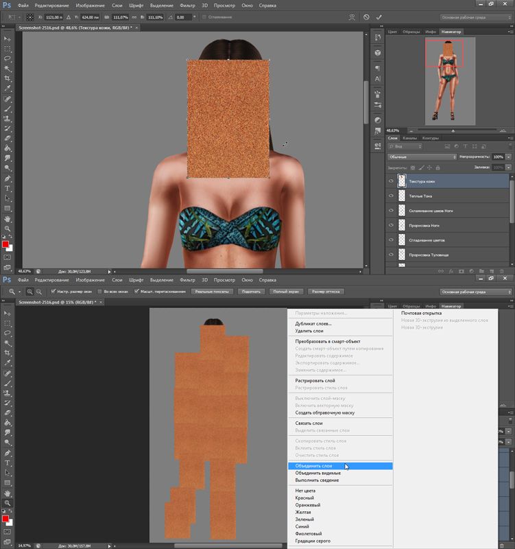The height and width of the screenshot is (549, 515).
Task: Switch to the Каналы tab
Action: pos(409,139)
